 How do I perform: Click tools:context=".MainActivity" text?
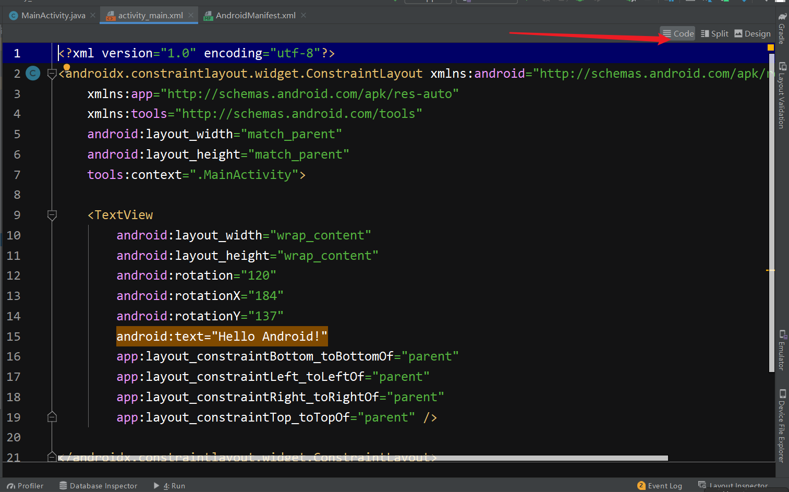(x=197, y=175)
